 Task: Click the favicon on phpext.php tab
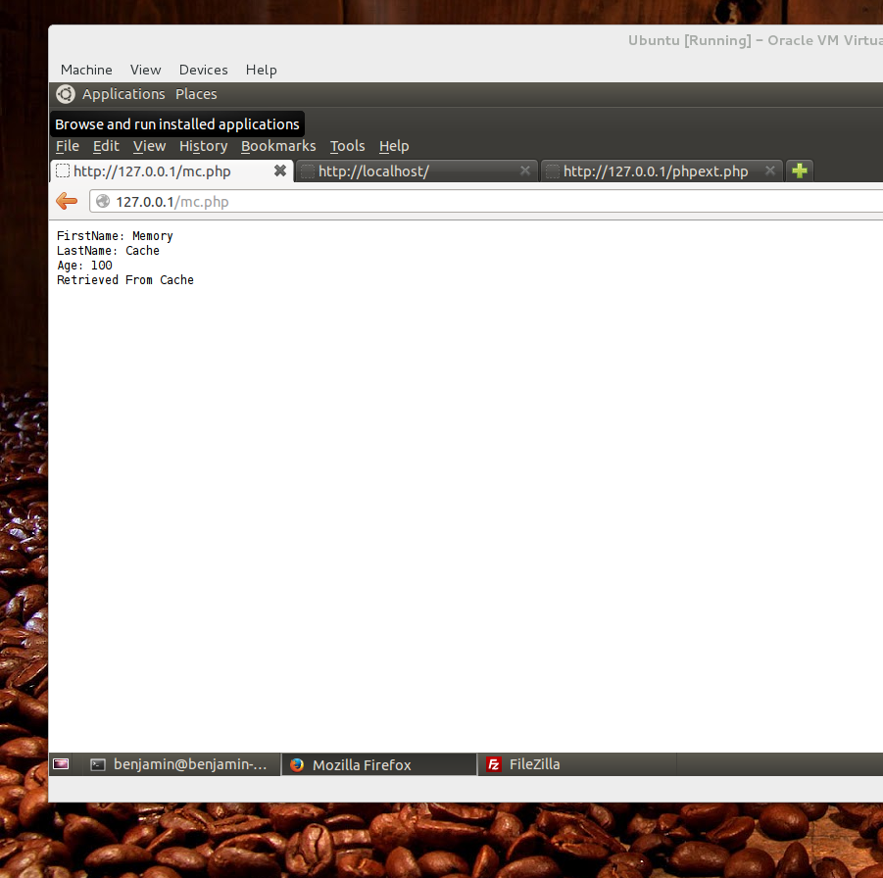click(553, 171)
